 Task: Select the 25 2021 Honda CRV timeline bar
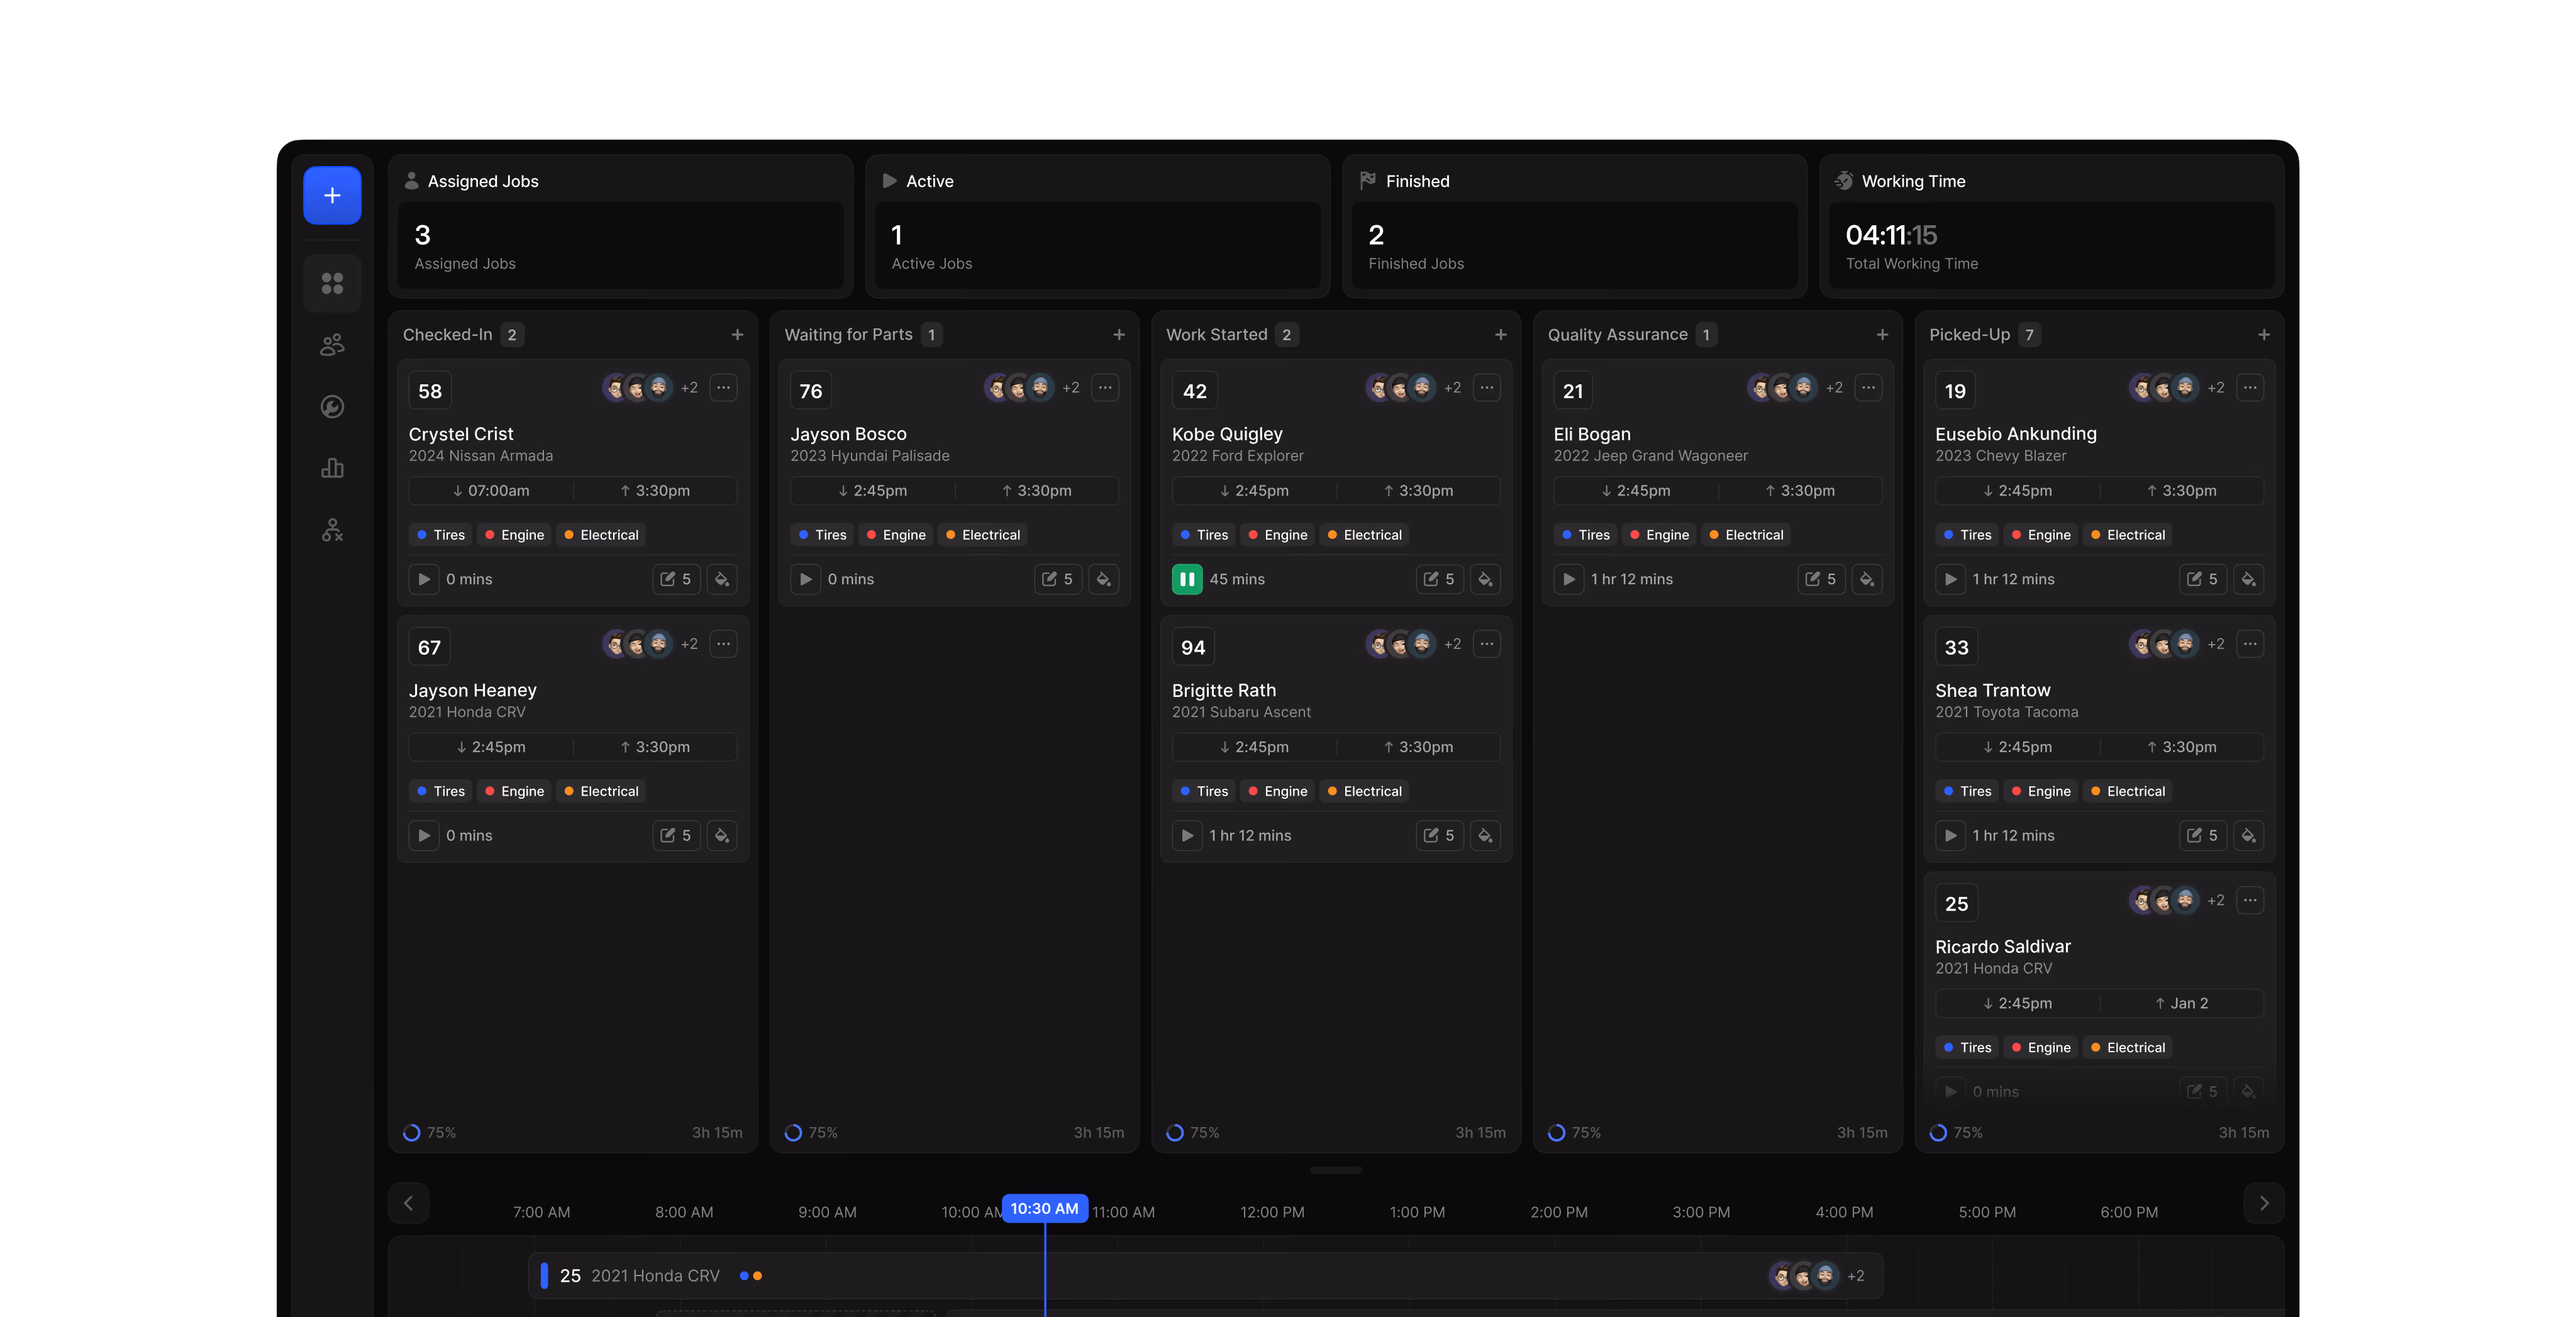[1205, 1276]
